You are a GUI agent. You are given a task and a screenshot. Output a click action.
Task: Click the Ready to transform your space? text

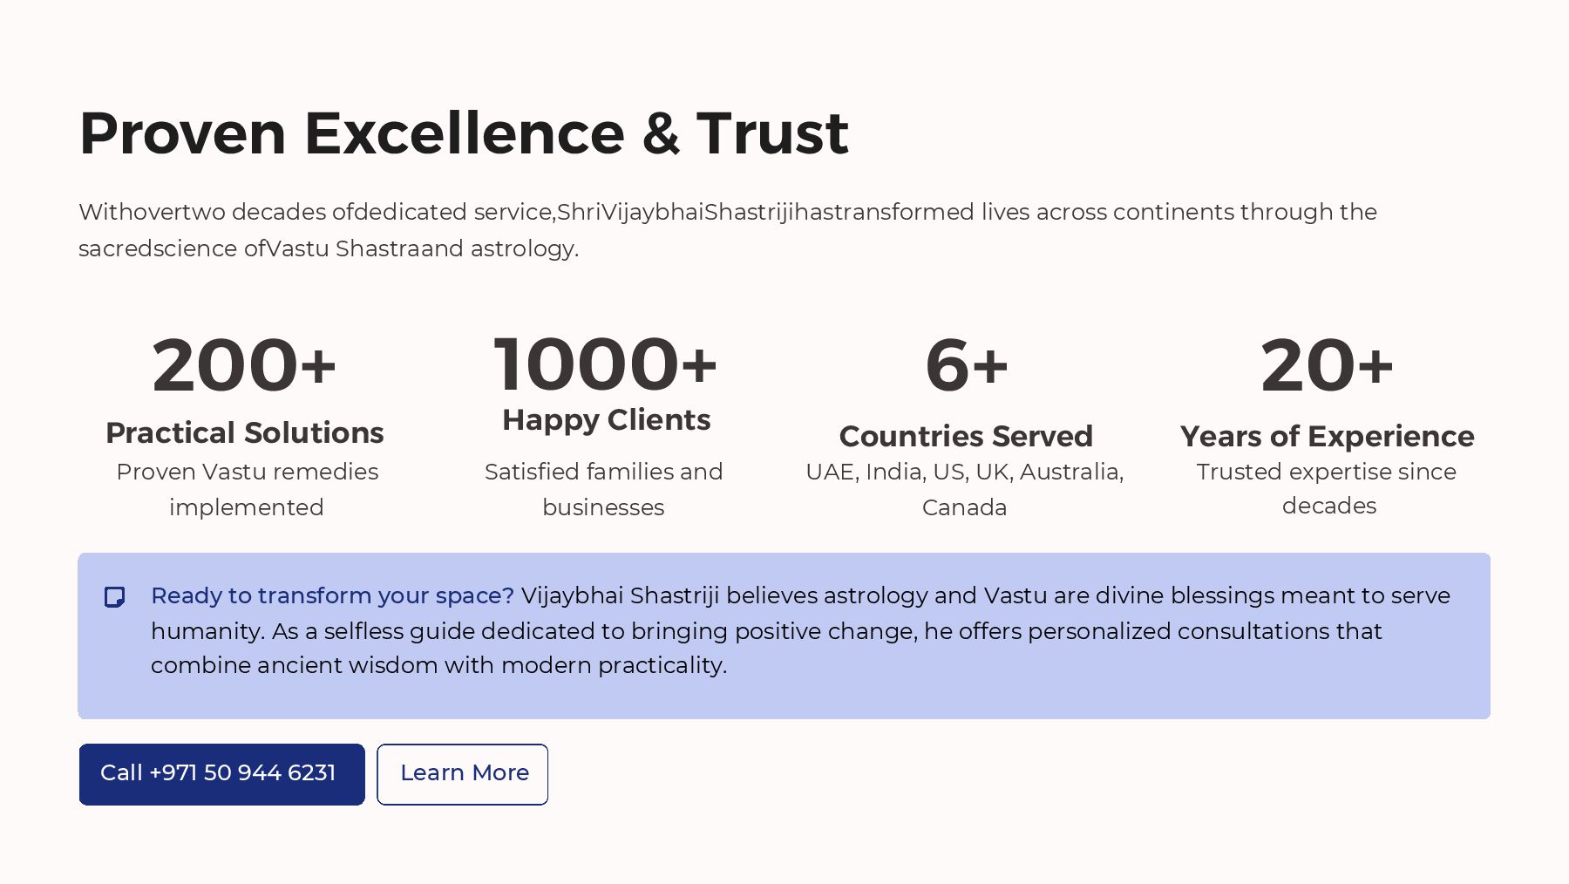tap(332, 595)
